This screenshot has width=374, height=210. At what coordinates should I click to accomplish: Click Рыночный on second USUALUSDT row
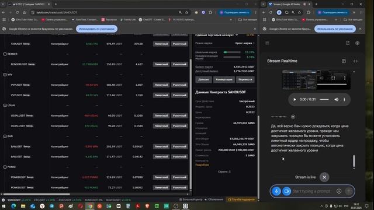coord(179,126)
